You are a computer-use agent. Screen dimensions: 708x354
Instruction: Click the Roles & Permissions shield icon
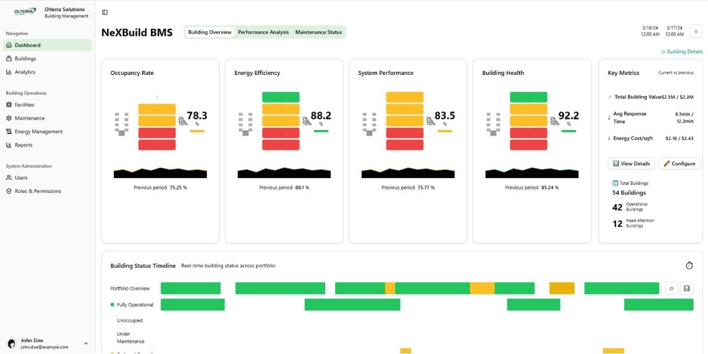pyautogui.click(x=9, y=191)
